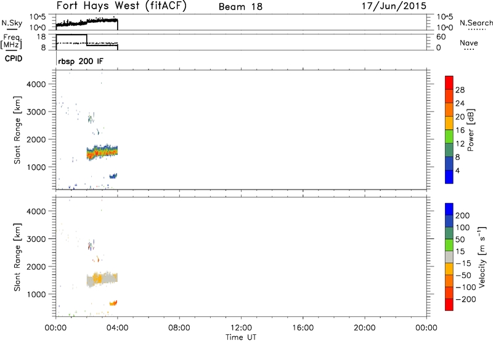Click the 'N.Search' legend label

pos(476,23)
